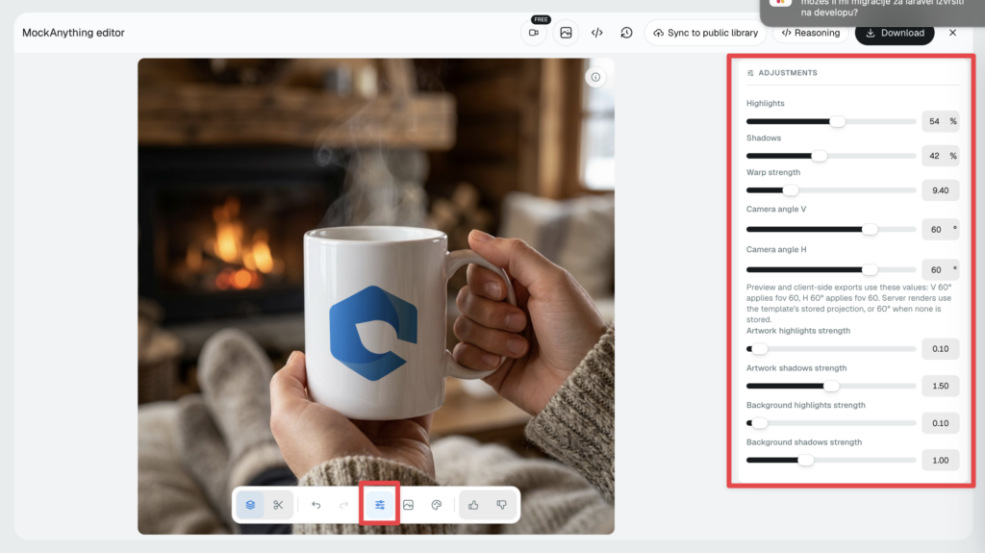
Task: Click the ADJUSTMENTS panel heading
Action: tap(787, 73)
